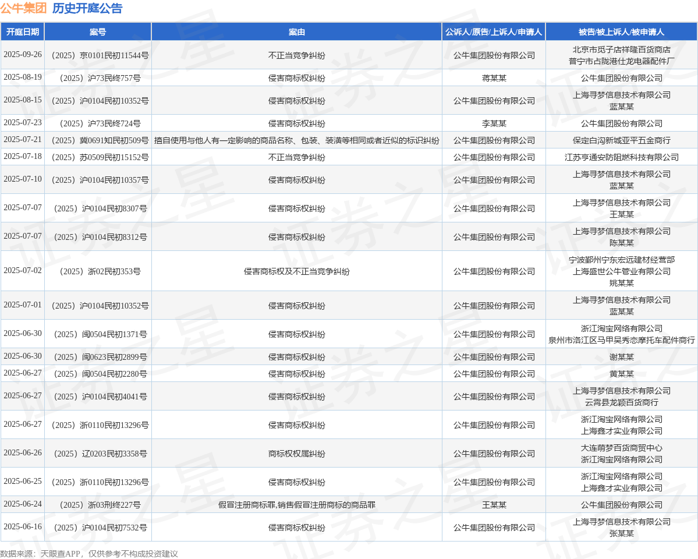The image size is (698, 559).
Task: Click case number '沪0104民初8312号'
Action: click(100, 237)
